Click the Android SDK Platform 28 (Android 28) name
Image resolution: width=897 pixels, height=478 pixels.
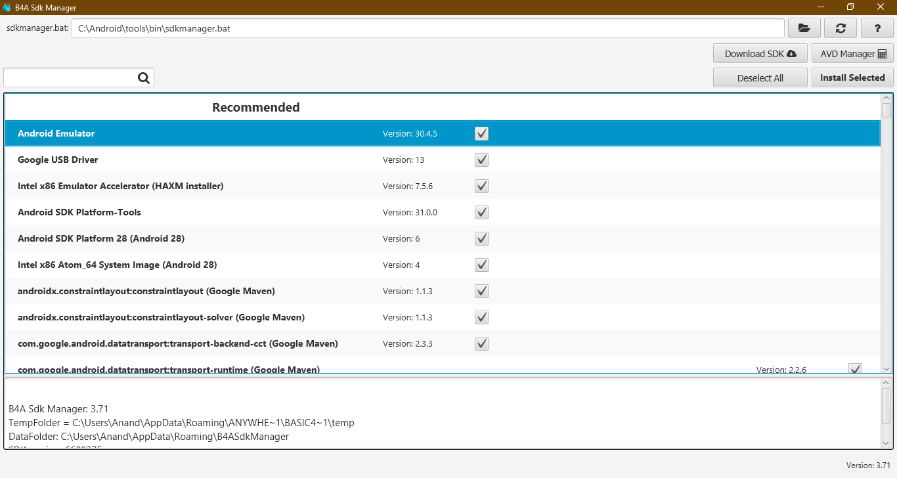tap(101, 238)
